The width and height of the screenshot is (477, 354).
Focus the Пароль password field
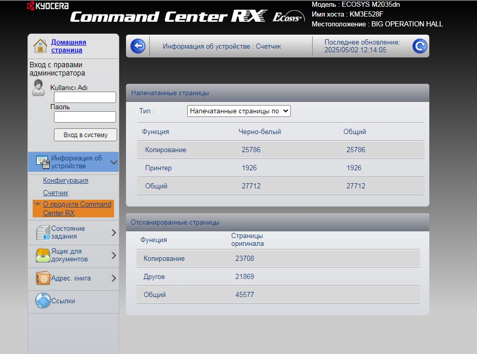pos(85,117)
